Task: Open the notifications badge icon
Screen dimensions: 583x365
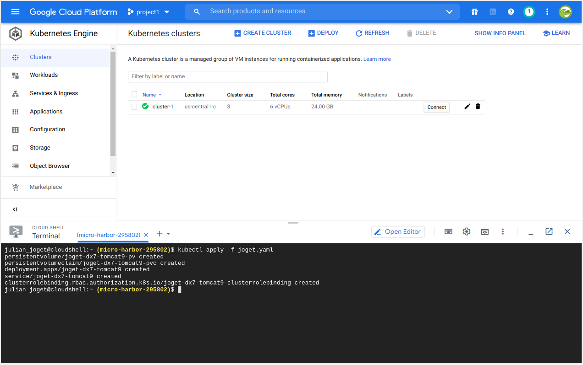Action: pyautogui.click(x=529, y=12)
